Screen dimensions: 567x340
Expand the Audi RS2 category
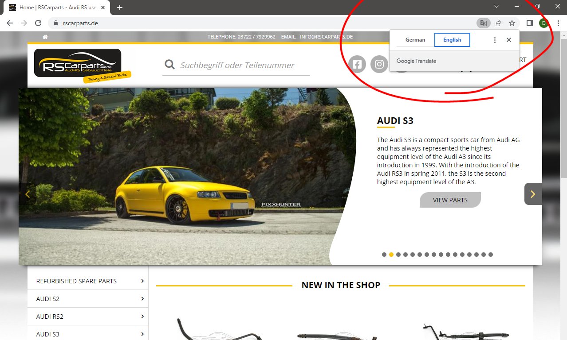click(x=88, y=317)
